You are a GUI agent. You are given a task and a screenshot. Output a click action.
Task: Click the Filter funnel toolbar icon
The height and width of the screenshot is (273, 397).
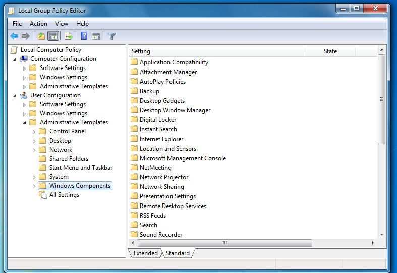pos(111,36)
